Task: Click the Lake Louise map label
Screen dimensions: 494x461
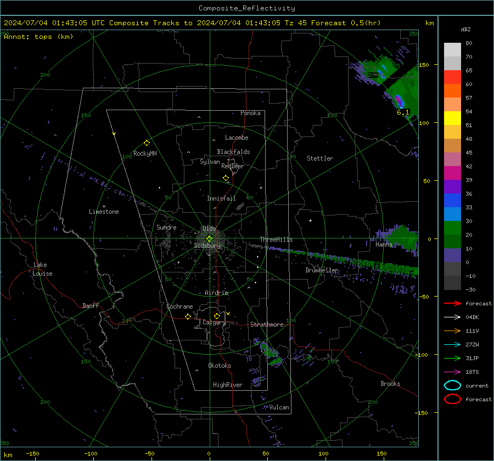Action: 42,269
